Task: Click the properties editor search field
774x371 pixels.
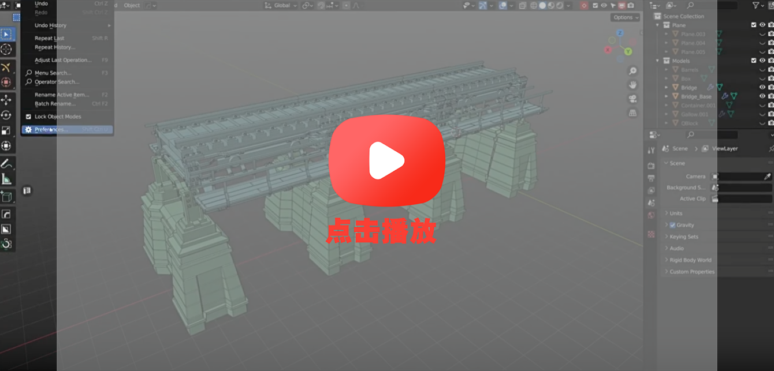Action: (712, 134)
